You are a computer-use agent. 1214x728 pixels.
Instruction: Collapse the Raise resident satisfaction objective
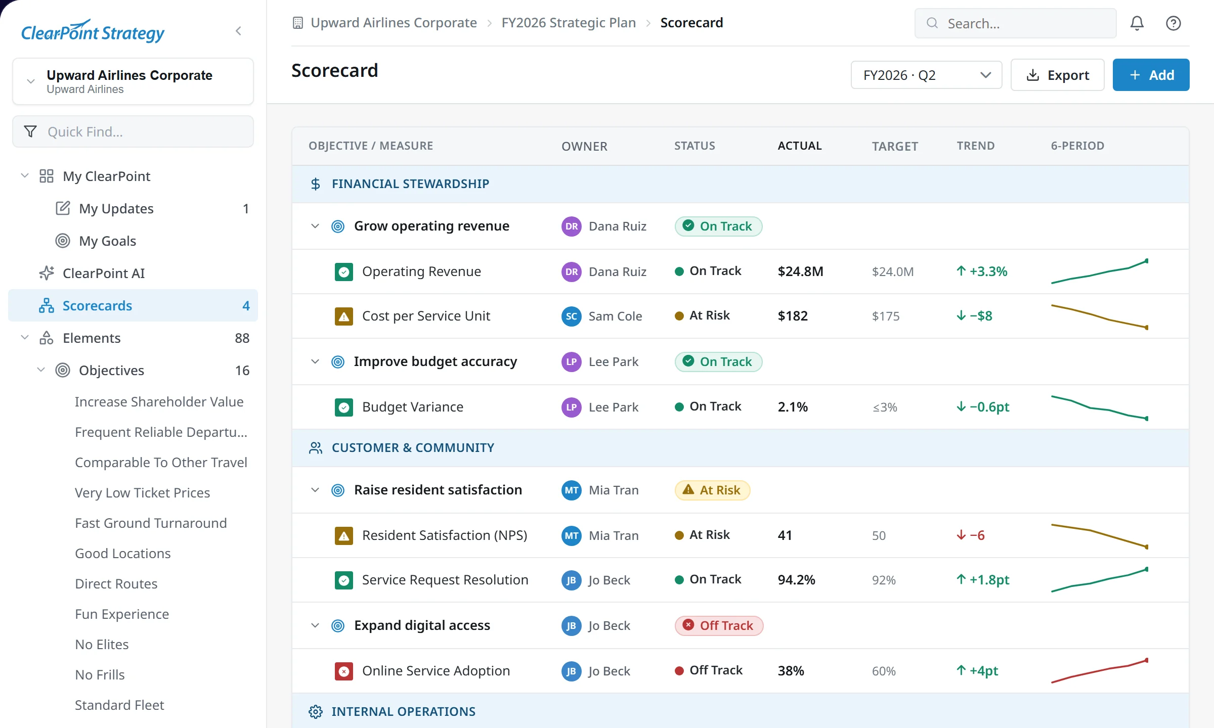click(x=315, y=490)
